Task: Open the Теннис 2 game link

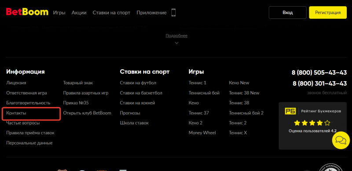Action: (238, 123)
